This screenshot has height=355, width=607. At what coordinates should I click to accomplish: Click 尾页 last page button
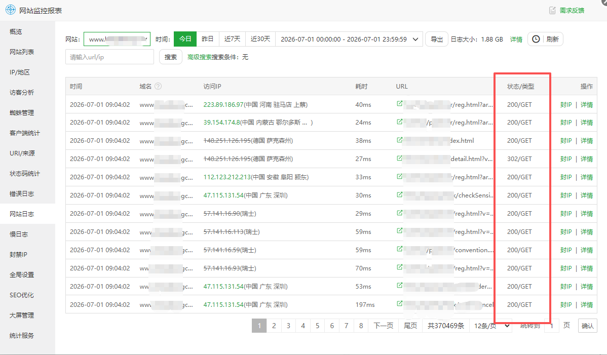pos(410,326)
